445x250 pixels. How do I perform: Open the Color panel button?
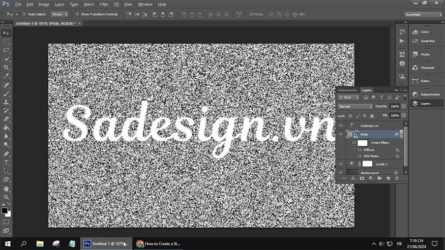(426, 32)
